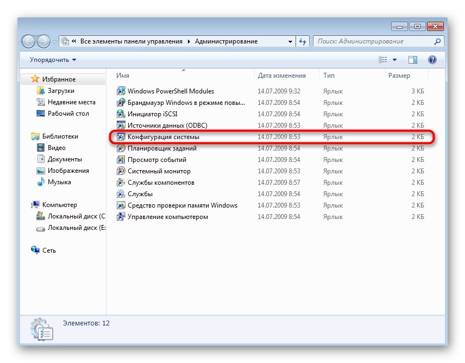
Task: Select Библиотеки in navigation pane
Action: click(x=60, y=136)
